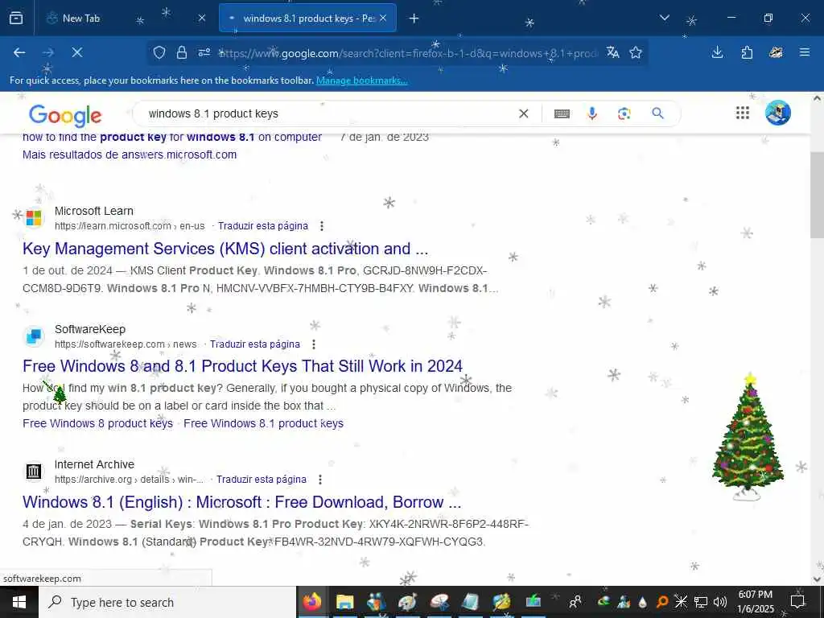Close the New Tab tab
Viewport: 824px width, 618px height.
[202, 19]
